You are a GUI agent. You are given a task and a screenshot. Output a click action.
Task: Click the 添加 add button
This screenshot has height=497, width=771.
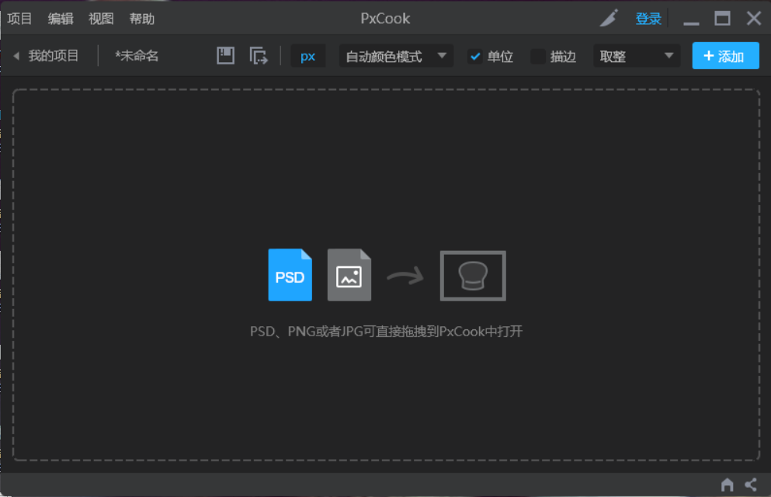pyautogui.click(x=725, y=56)
